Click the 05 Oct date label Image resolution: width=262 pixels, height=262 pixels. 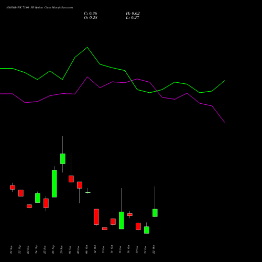pos(79,249)
